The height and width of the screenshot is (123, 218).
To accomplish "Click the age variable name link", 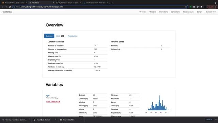I will 48,96.
